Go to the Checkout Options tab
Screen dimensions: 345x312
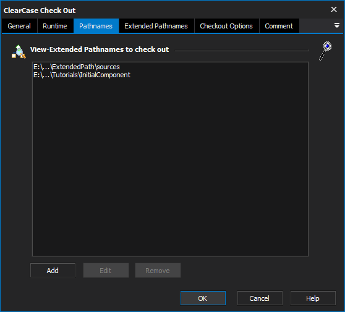[x=226, y=26]
